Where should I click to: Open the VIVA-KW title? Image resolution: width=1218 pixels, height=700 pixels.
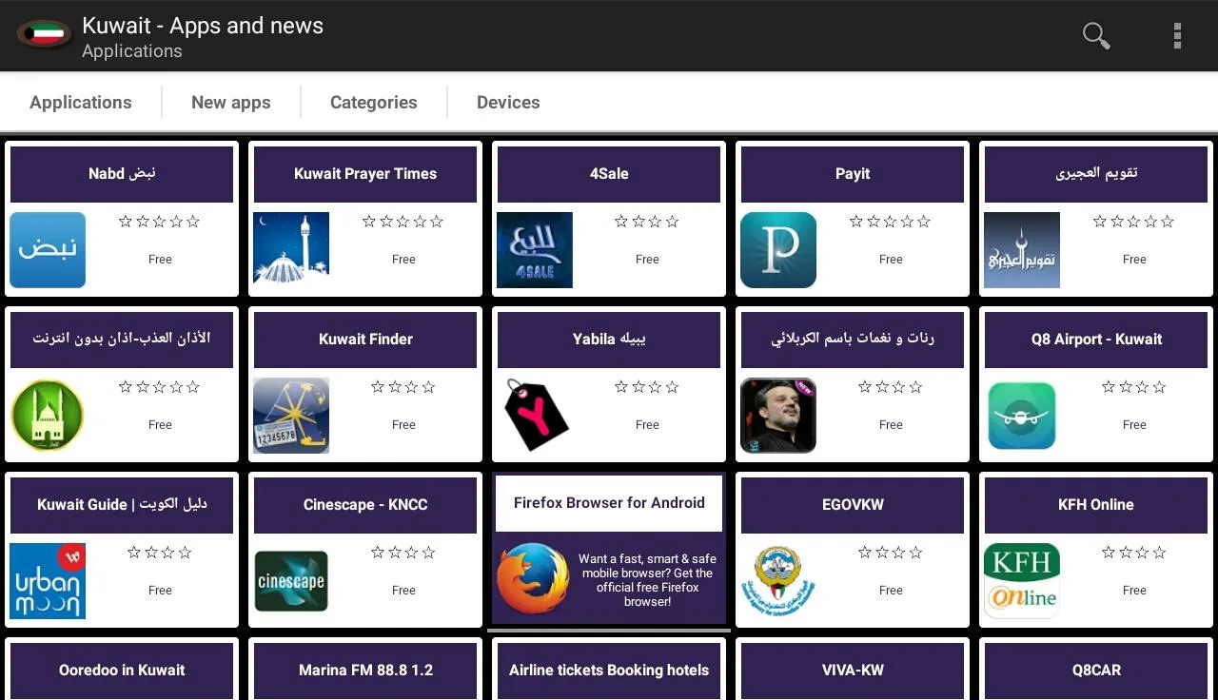853,671
